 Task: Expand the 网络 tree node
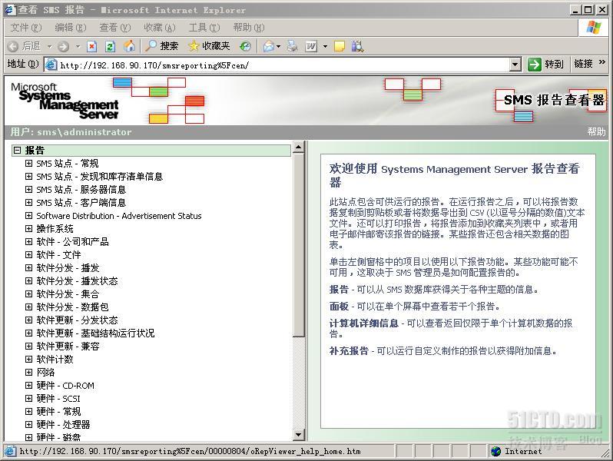click(x=28, y=372)
